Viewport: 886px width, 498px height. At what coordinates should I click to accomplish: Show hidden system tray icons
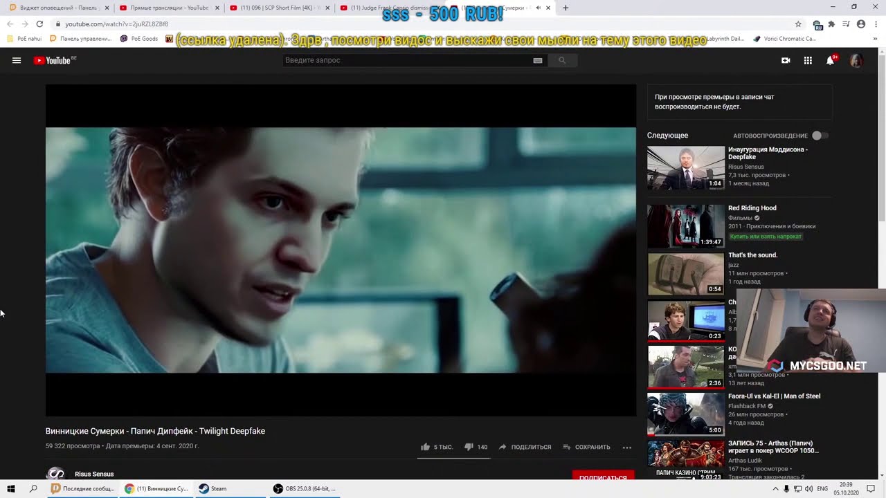775,488
